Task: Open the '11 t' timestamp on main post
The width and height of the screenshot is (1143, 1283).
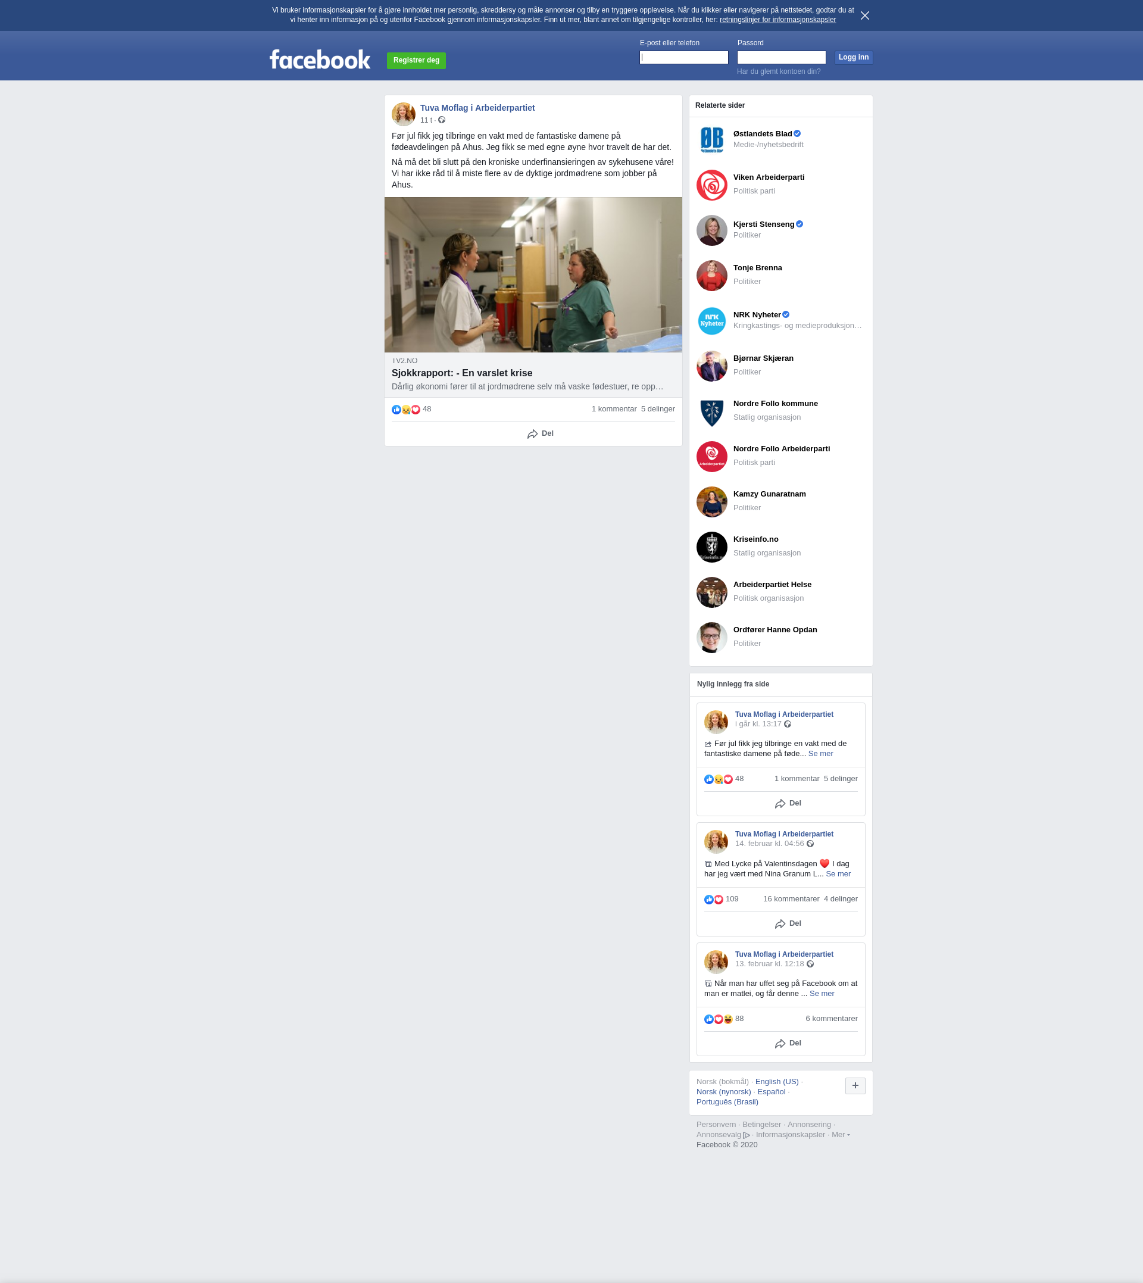Action: pyautogui.click(x=426, y=120)
